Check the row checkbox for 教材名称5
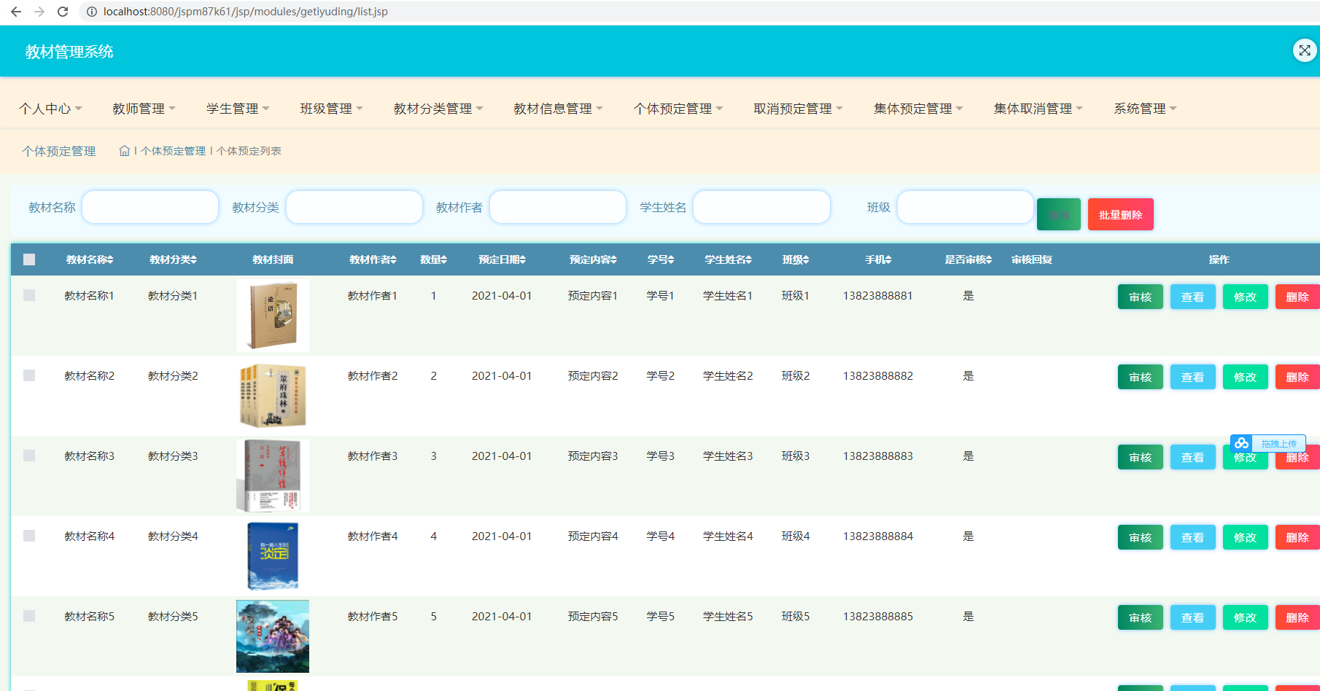The image size is (1320, 691). pyautogui.click(x=29, y=616)
